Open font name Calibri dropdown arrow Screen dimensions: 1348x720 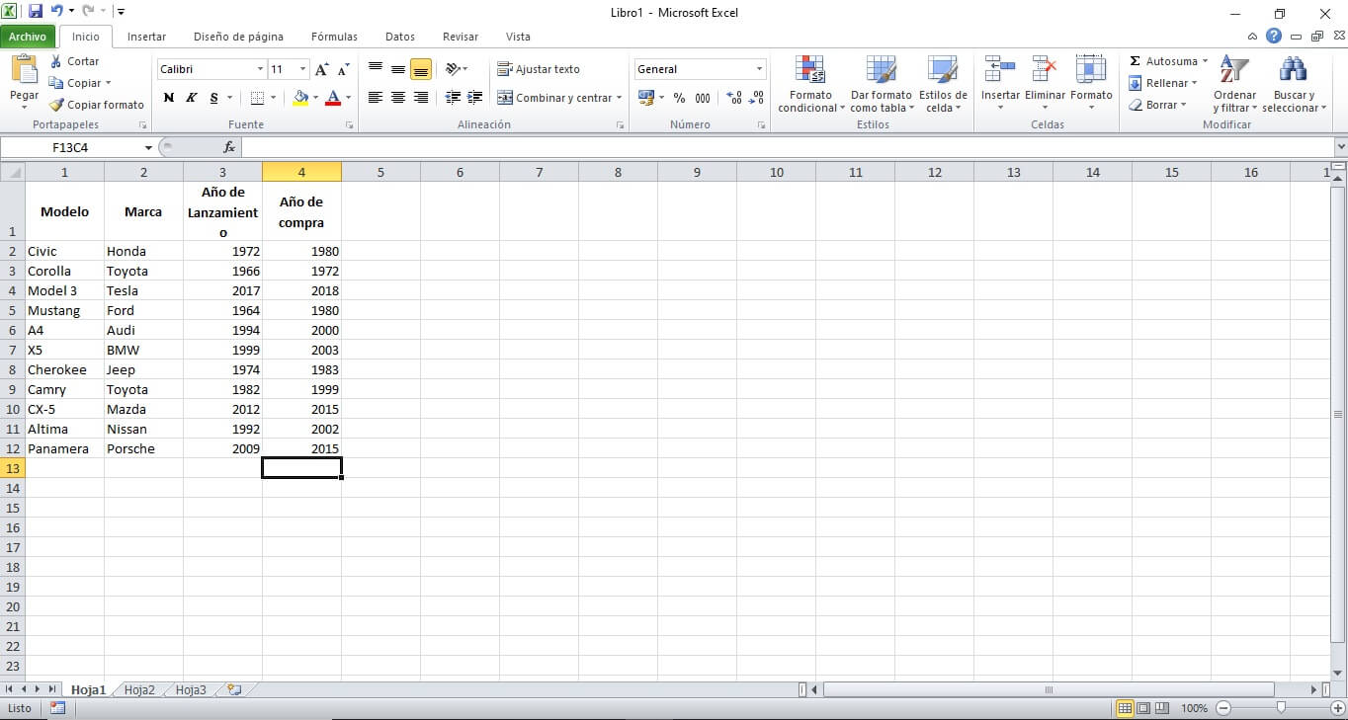pyautogui.click(x=260, y=69)
